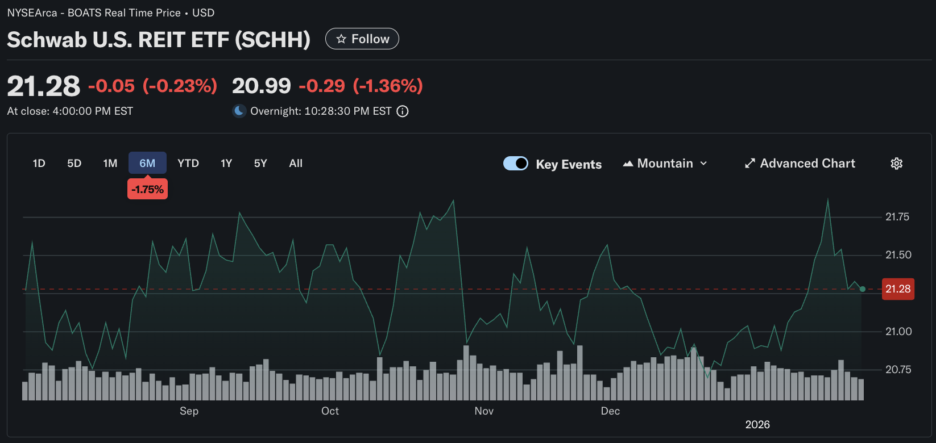Switch to the 1M range
This screenshot has width=936, height=443.
point(110,163)
